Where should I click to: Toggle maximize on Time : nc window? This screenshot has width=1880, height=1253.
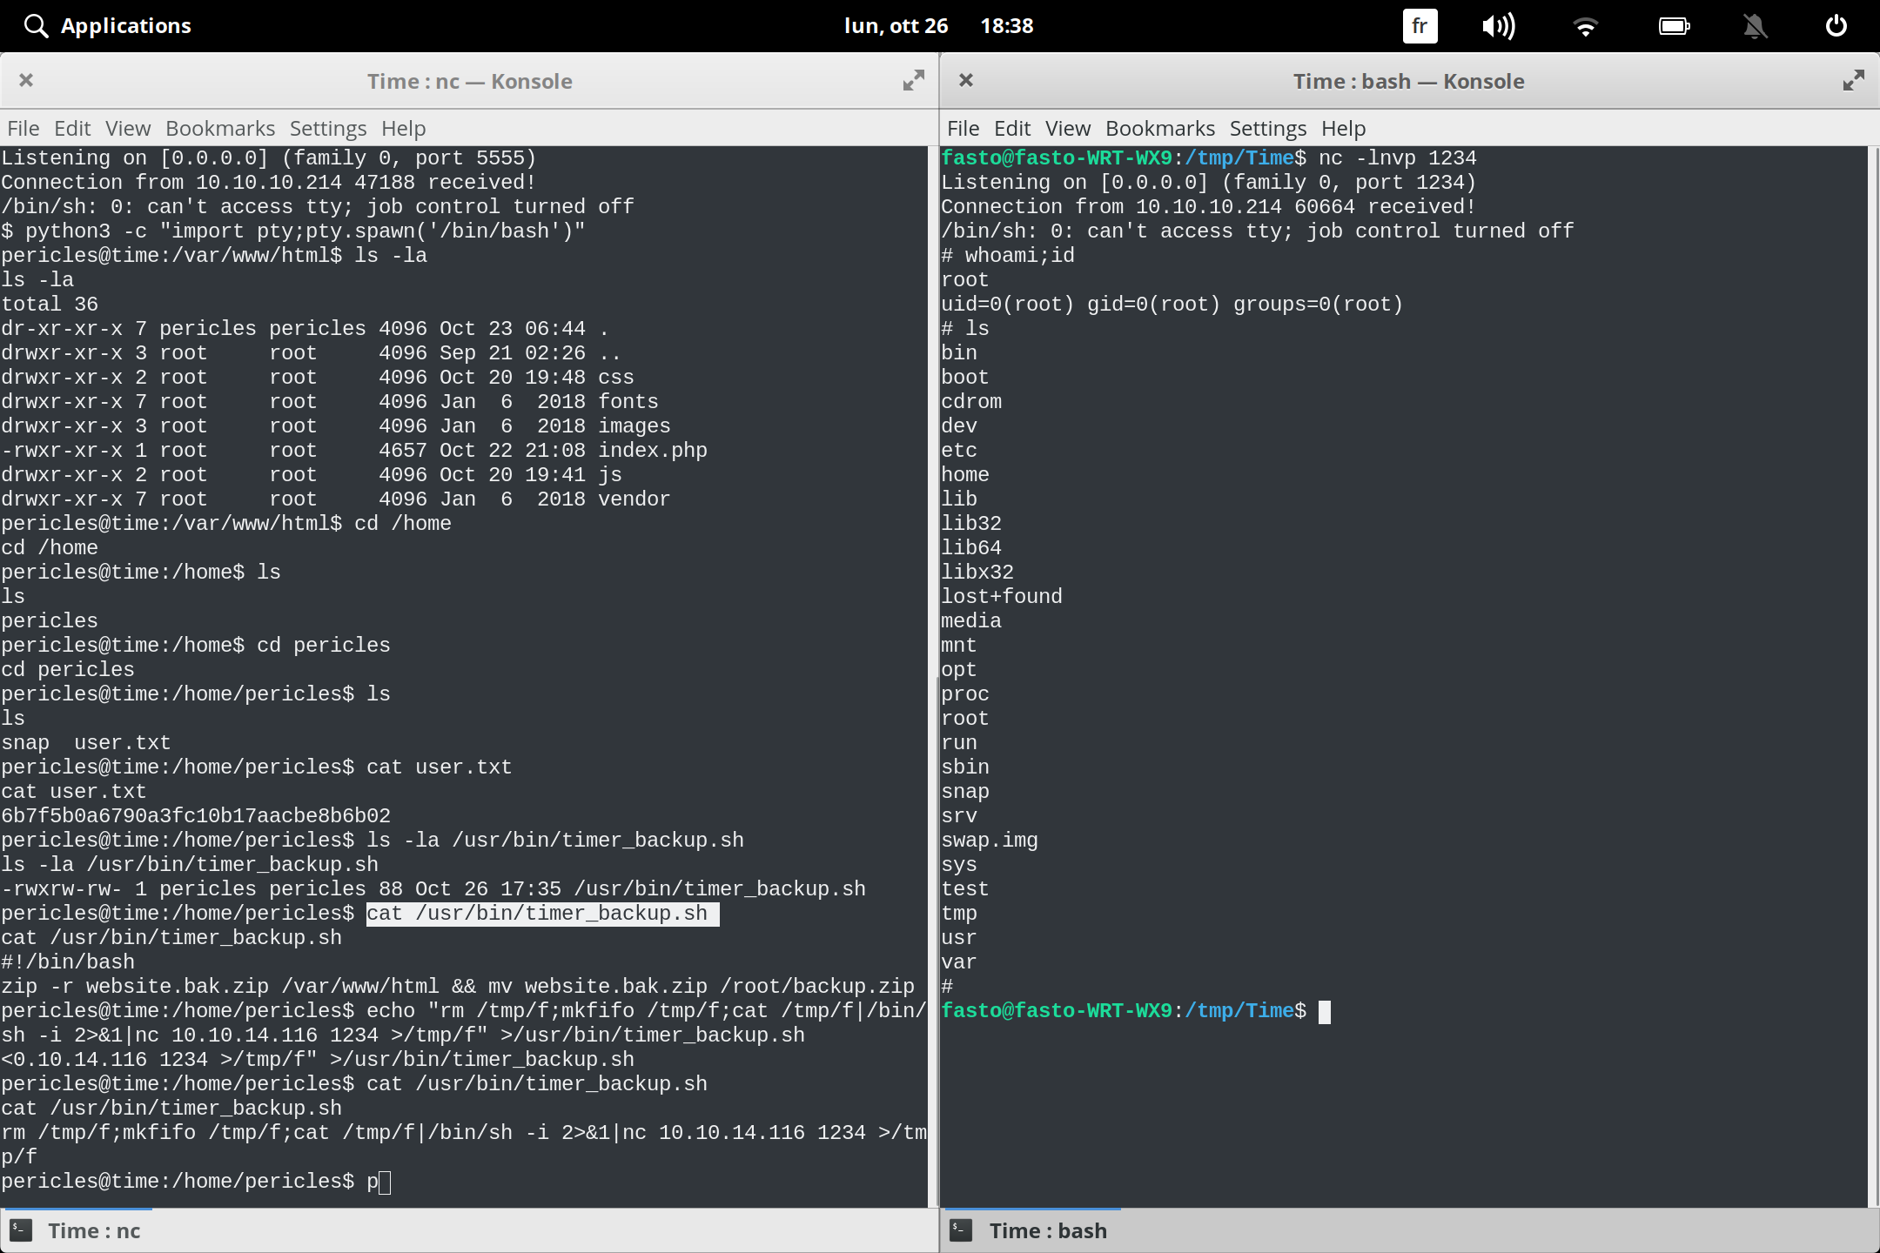913,80
